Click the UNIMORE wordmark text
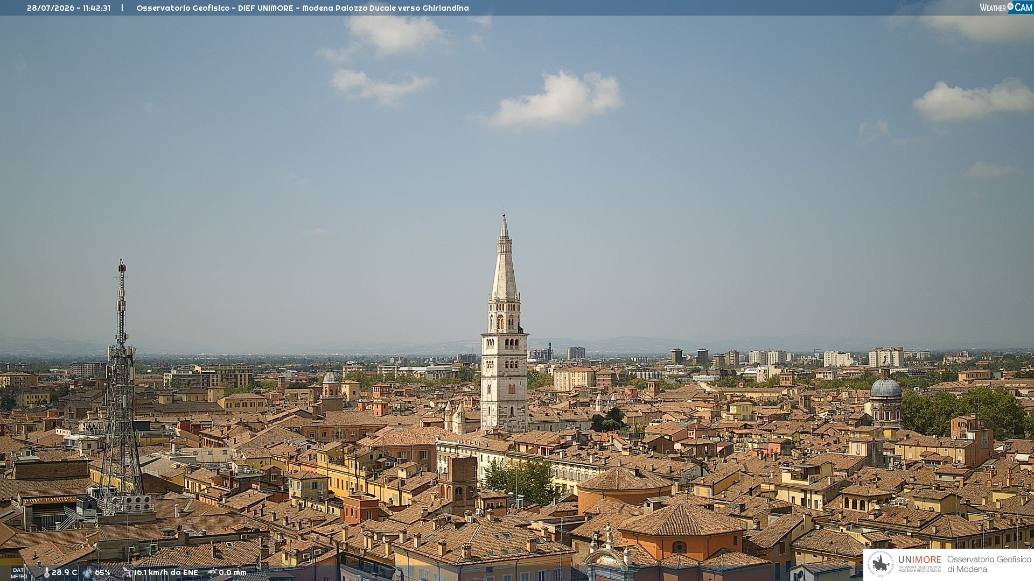 pos(919,560)
